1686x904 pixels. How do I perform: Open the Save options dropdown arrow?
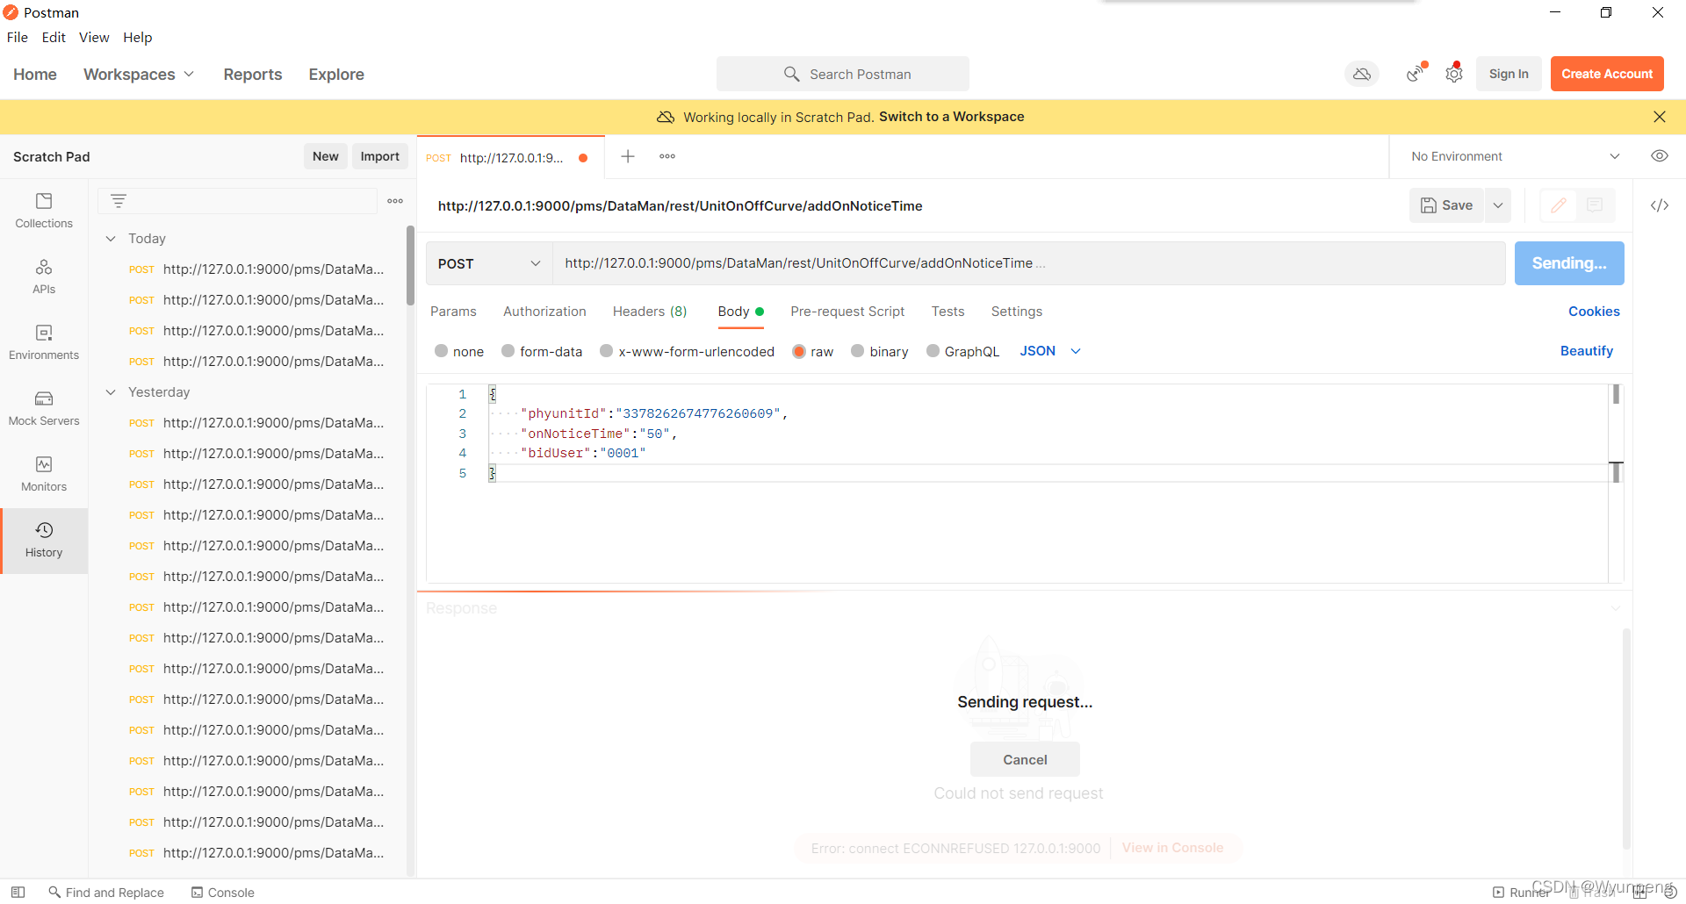point(1498,205)
